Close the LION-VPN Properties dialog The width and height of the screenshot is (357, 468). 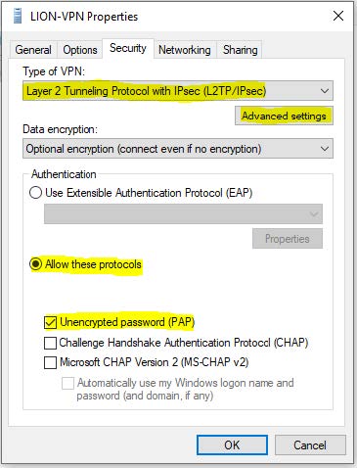338,16
